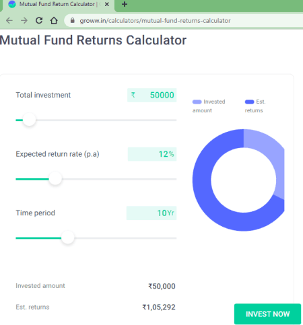Select the Mutual Fund Return Calculator tab

click(59, 5)
